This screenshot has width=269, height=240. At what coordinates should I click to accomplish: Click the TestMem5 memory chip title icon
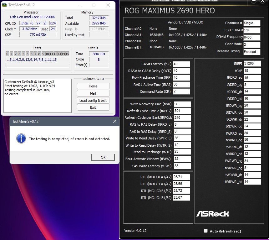4,5
